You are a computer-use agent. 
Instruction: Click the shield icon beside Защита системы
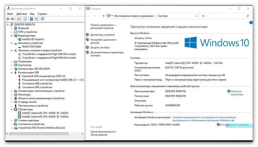[87, 47]
